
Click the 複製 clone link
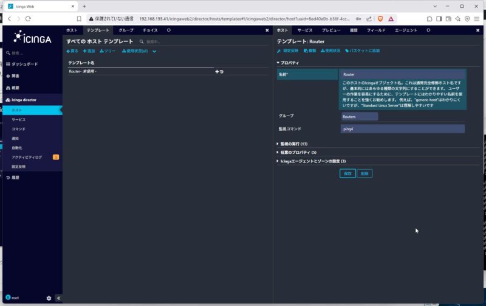tap(310, 51)
